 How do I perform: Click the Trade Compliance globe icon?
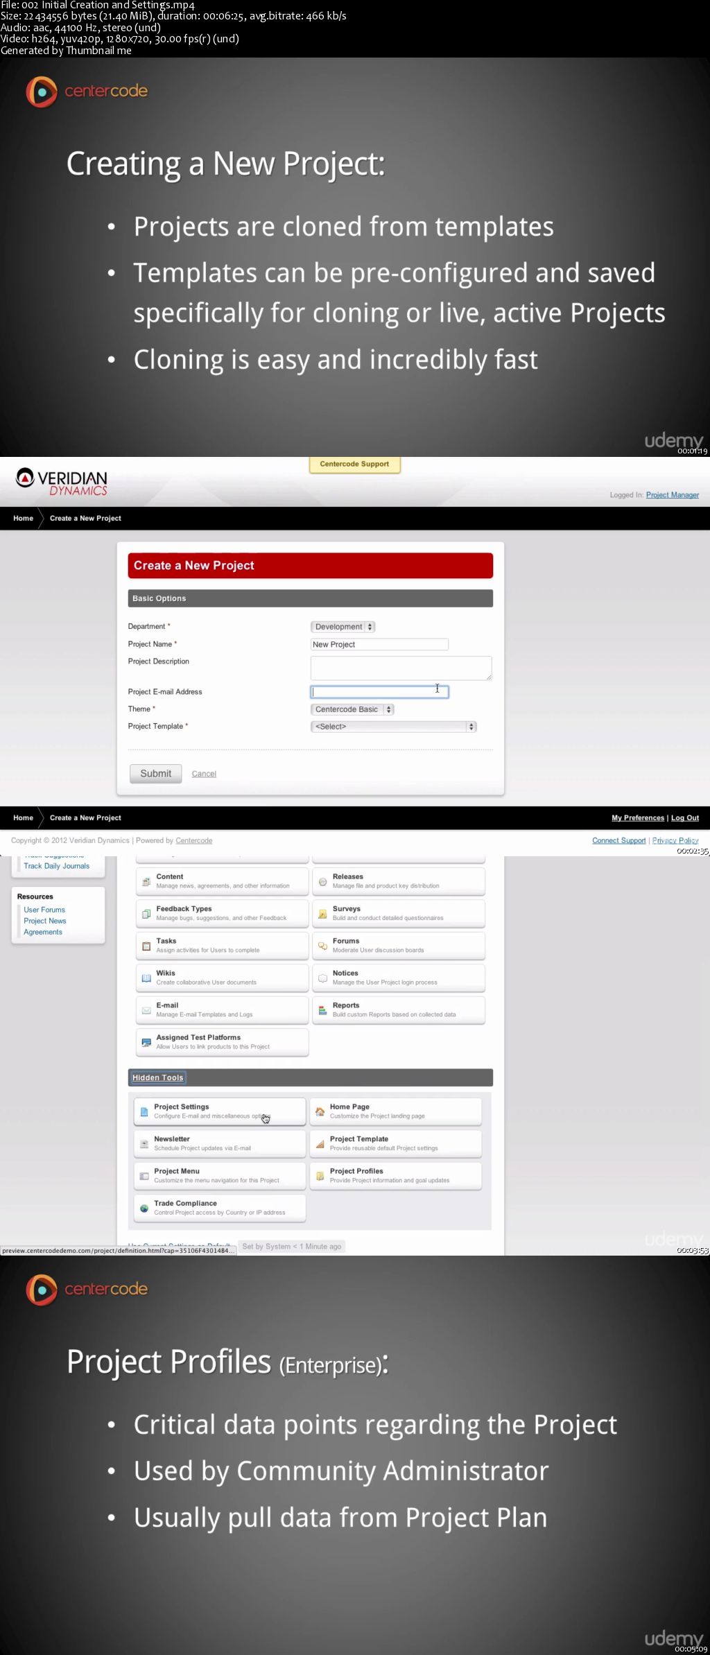[144, 1208]
